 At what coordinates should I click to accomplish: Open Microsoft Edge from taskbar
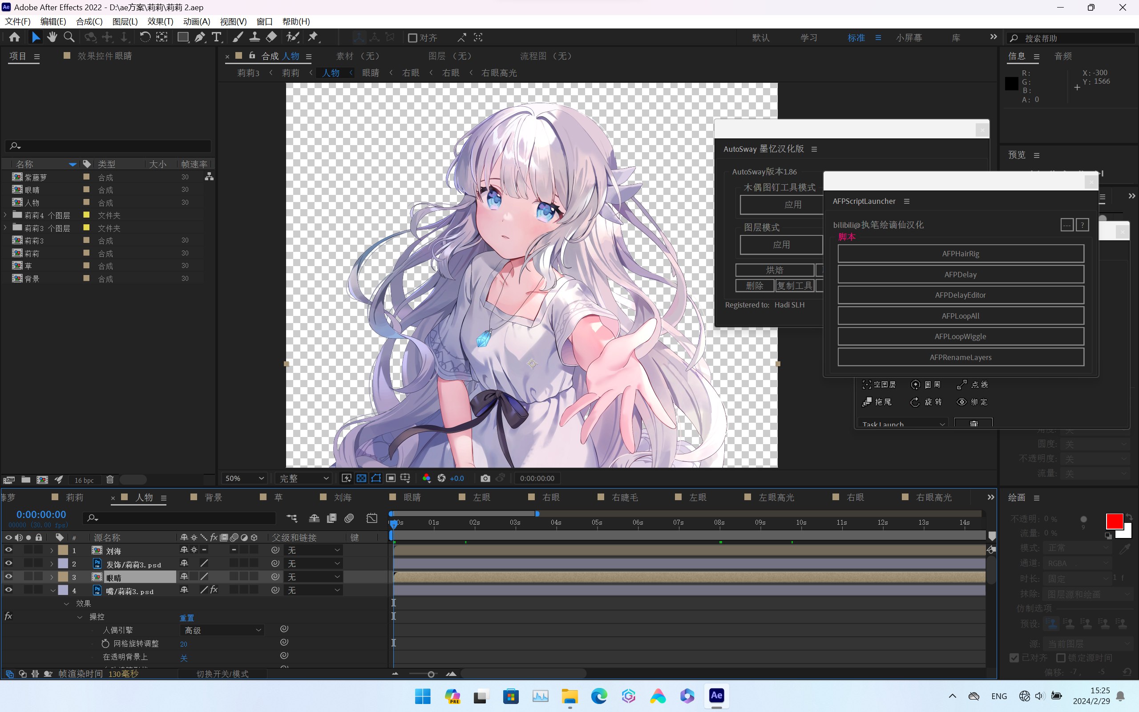coord(599,696)
